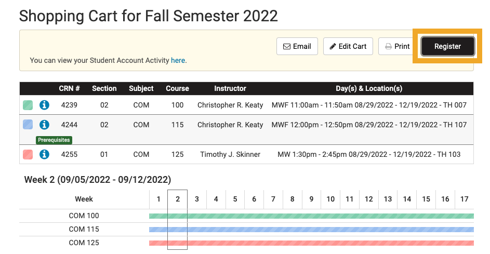The height and width of the screenshot is (254, 490).
Task: Select week 9 in the week timeline
Action: [311, 199]
